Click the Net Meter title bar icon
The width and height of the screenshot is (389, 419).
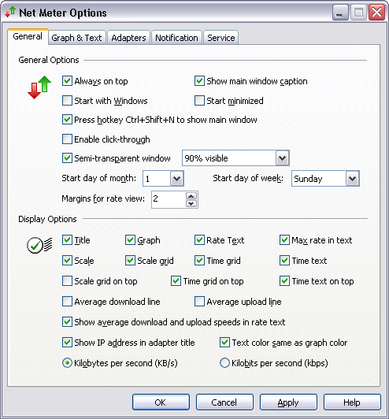[x=10, y=13]
